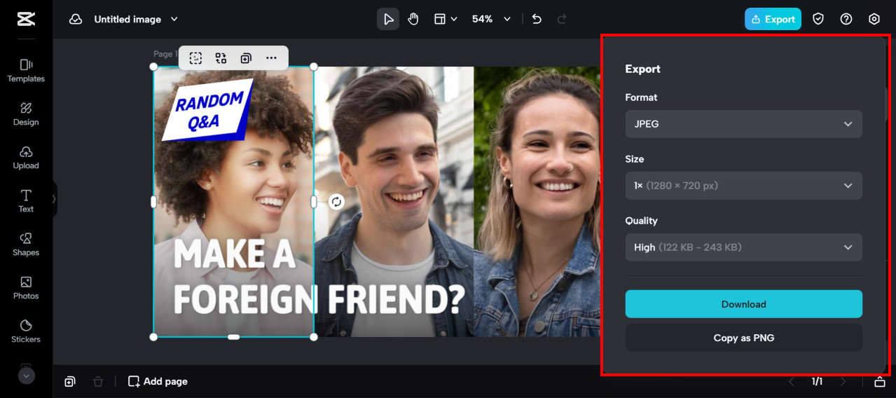Expand the zoom level chevron next to 54%

point(507,20)
